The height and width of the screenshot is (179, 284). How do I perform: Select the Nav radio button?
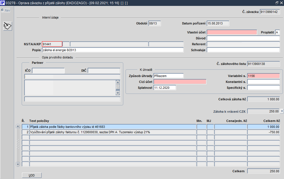point(3,10)
